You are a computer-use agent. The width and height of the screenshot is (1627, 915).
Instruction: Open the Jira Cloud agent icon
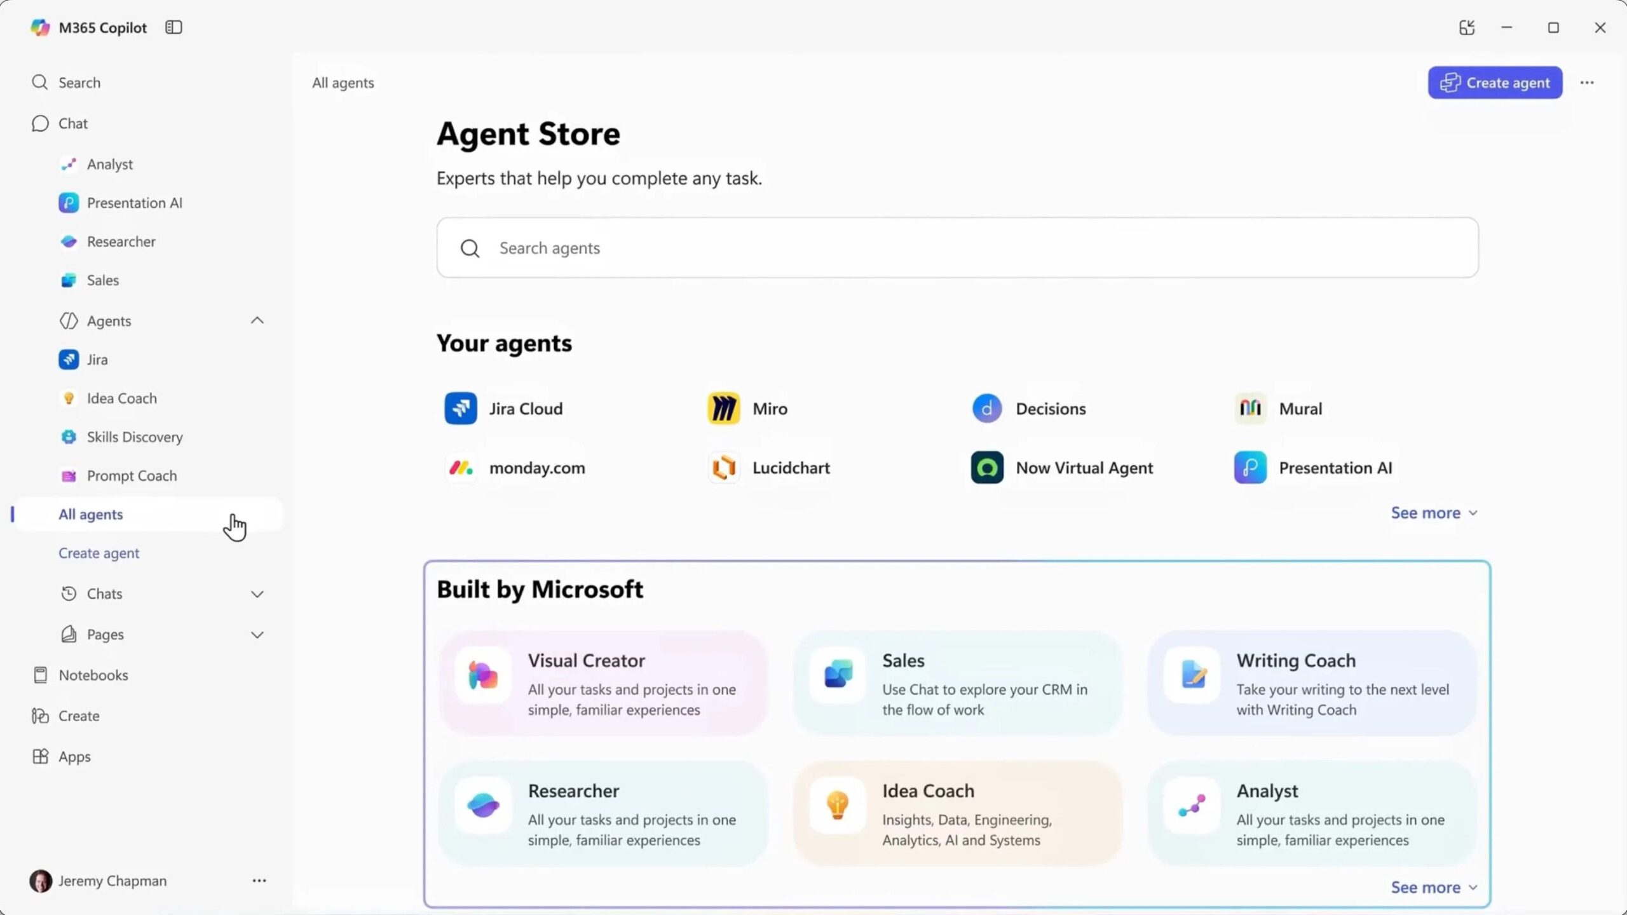click(461, 409)
